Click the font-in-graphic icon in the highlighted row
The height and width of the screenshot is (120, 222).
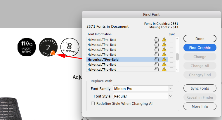(157, 60)
